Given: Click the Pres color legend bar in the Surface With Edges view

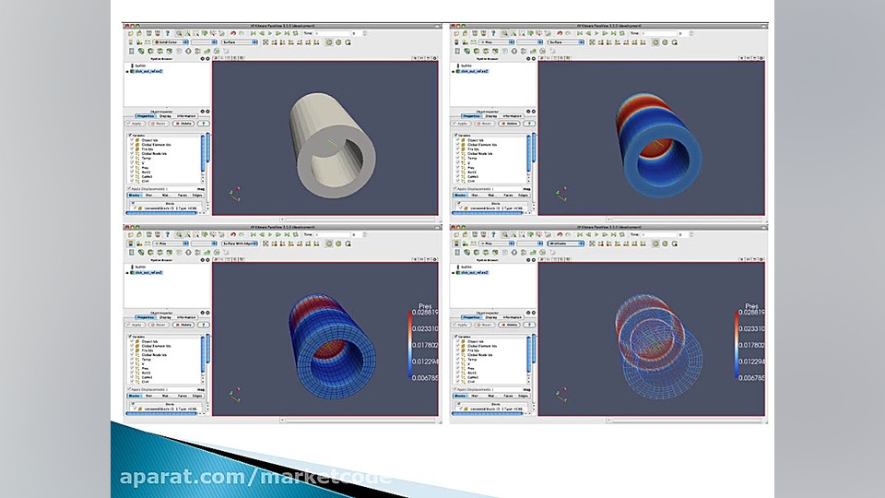Looking at the screenshot, I should click(410, 344).
